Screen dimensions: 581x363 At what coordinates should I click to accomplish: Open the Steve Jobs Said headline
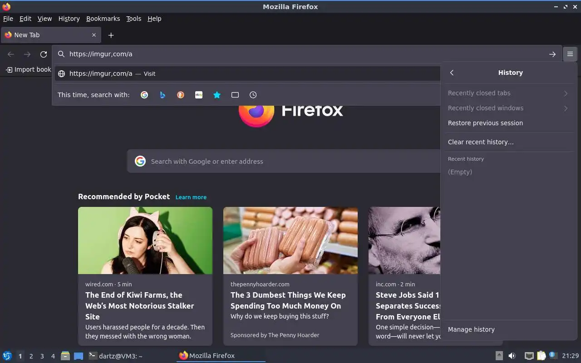pos(408,306)
